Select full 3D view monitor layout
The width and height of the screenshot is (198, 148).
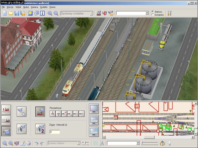tap(94, 109)
